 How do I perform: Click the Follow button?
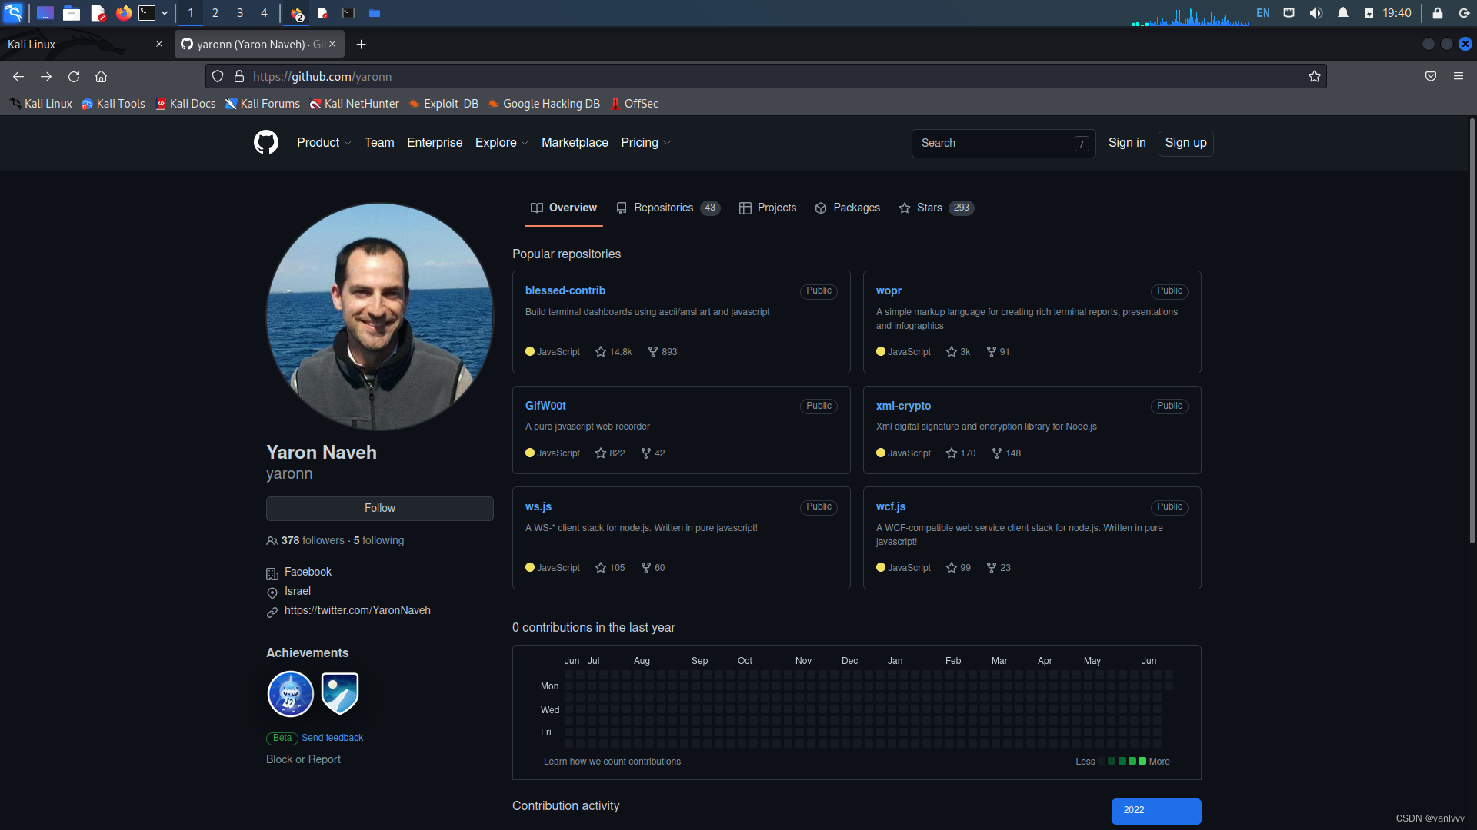(x=380, y=508)
